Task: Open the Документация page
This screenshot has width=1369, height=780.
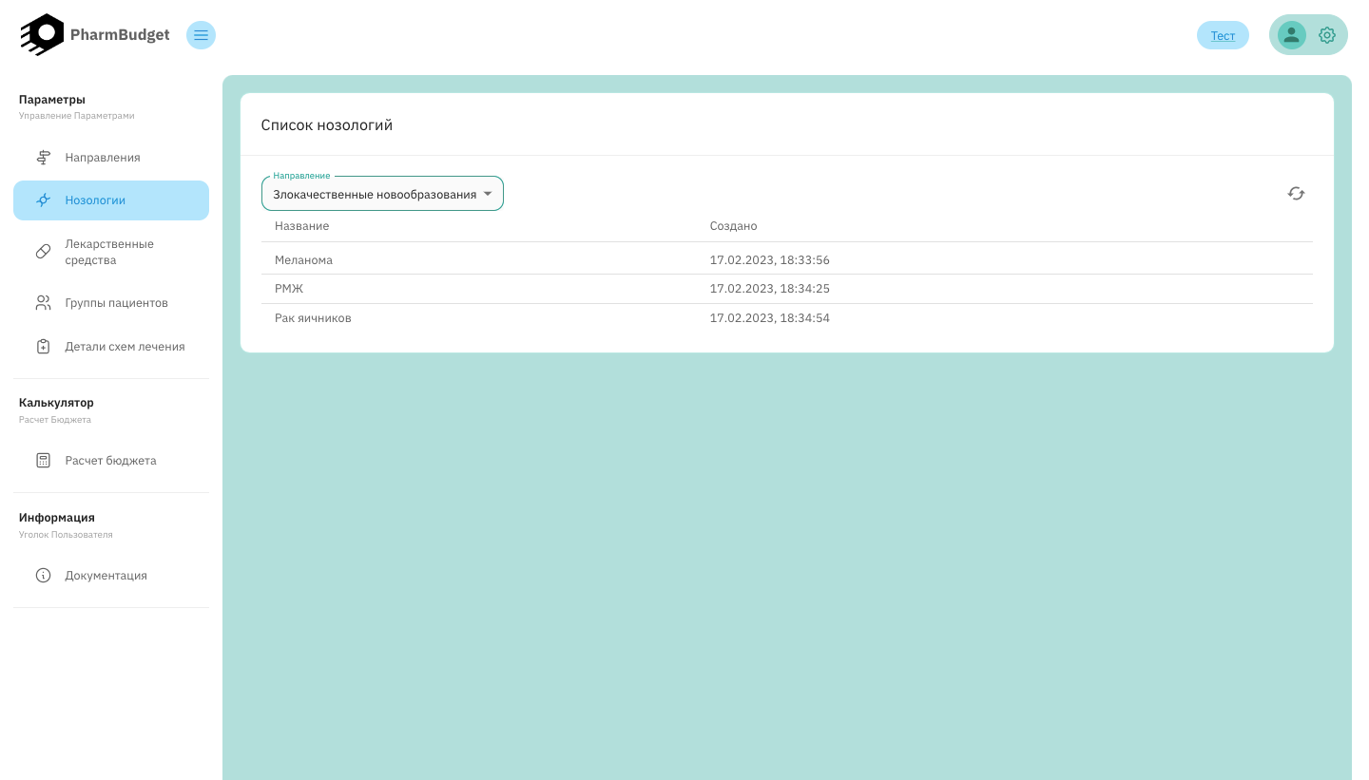Action: [x=111, y=576]
